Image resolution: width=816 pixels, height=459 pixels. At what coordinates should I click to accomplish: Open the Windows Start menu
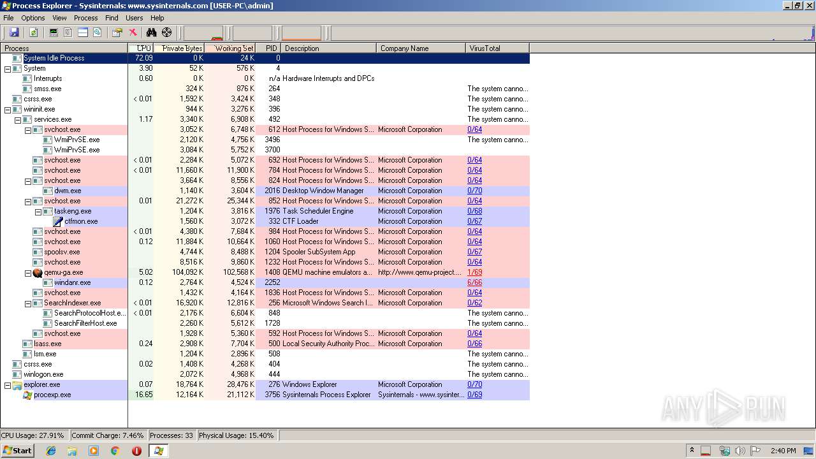(18, 450)
